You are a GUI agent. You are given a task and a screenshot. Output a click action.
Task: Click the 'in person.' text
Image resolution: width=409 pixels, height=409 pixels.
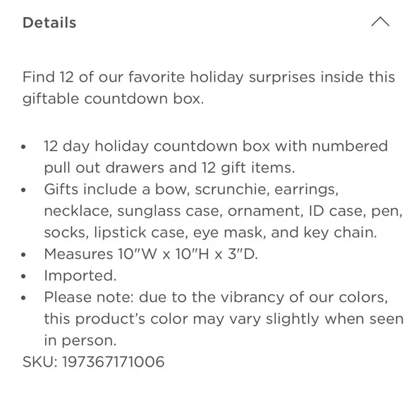(x=80, y=341)
